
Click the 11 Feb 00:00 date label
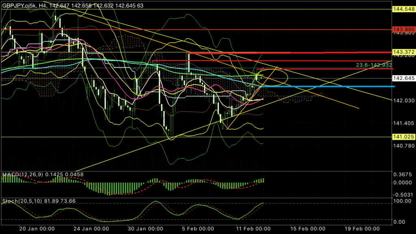point(253,229)
